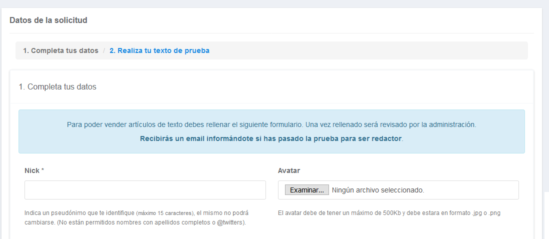549x239 pixels.
Task: Click the 'Datos de la solicitud' heading
Action: pos(48,20)
